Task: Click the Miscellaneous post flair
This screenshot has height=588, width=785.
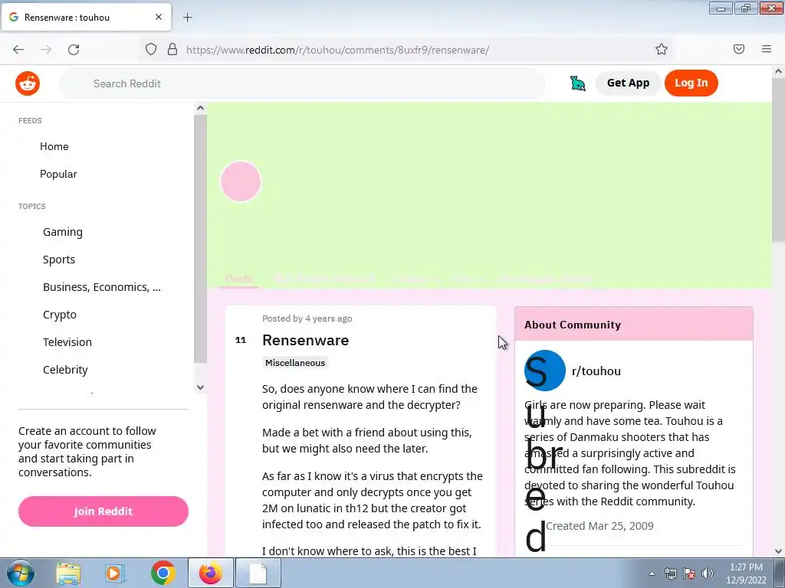Action: 295,362
